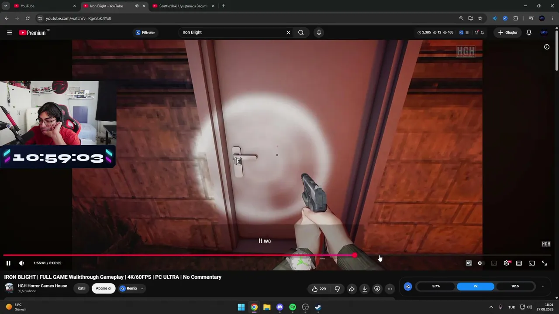559x314 pixels.
Task: Open more actions three-dot menu
Action: click(390, 289)
